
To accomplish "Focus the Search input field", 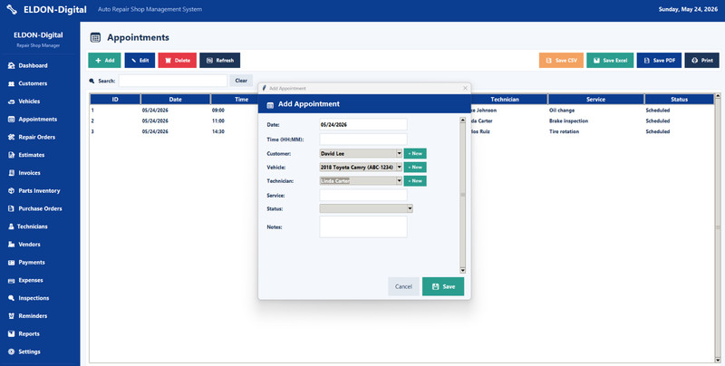I will coord(173,81).
